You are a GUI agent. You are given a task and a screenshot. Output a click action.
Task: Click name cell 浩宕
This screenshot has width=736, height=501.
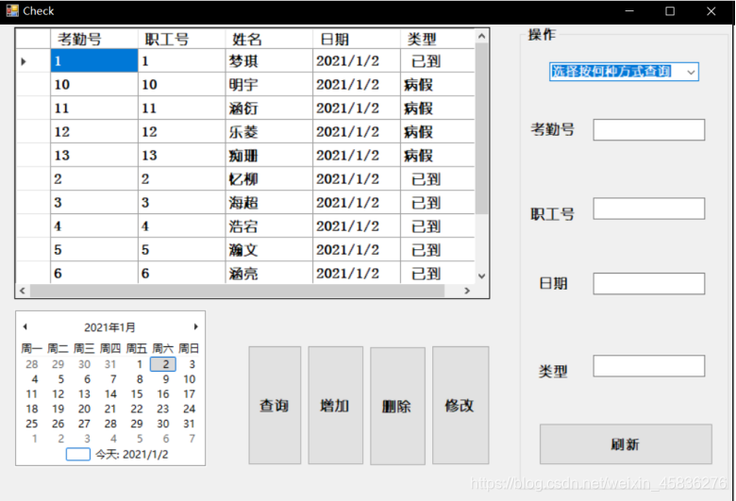tap(269, 225)
